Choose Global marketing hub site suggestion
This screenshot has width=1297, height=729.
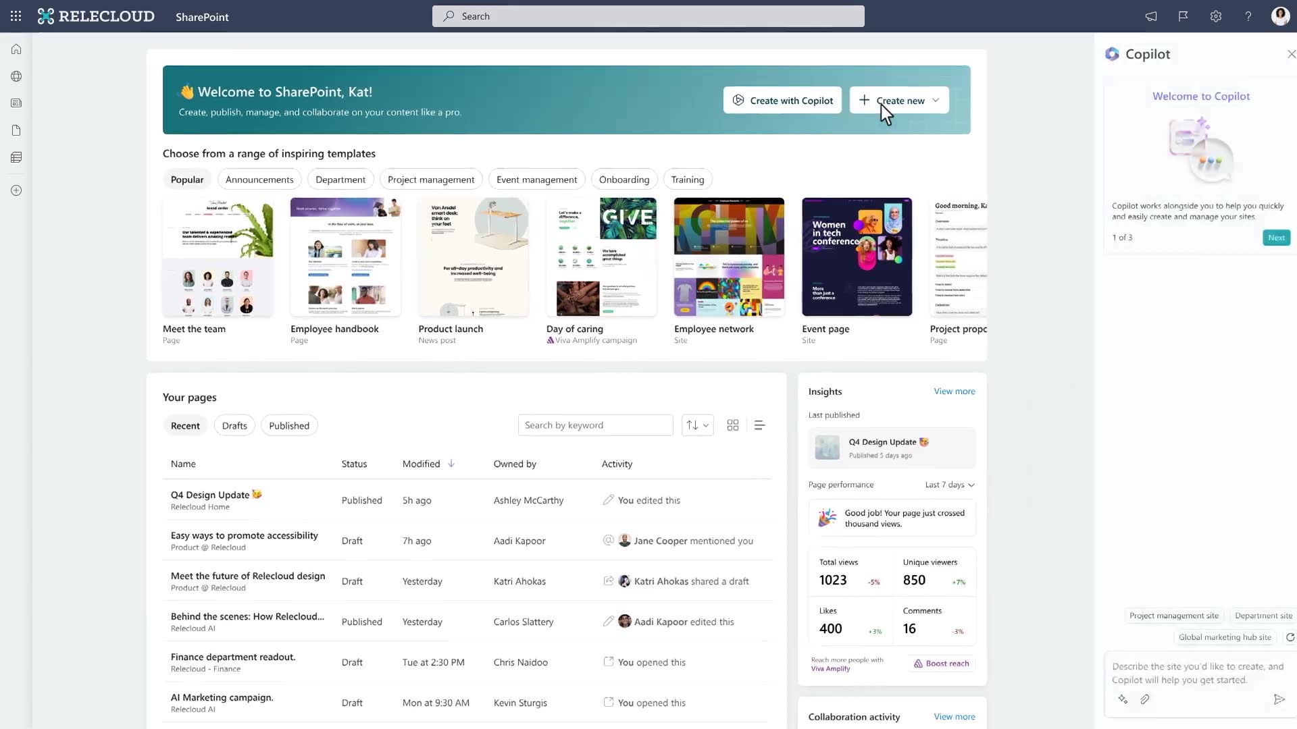(x=1225, y=637)
